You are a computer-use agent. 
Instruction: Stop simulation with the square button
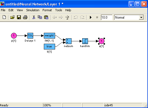click(97, 17)
